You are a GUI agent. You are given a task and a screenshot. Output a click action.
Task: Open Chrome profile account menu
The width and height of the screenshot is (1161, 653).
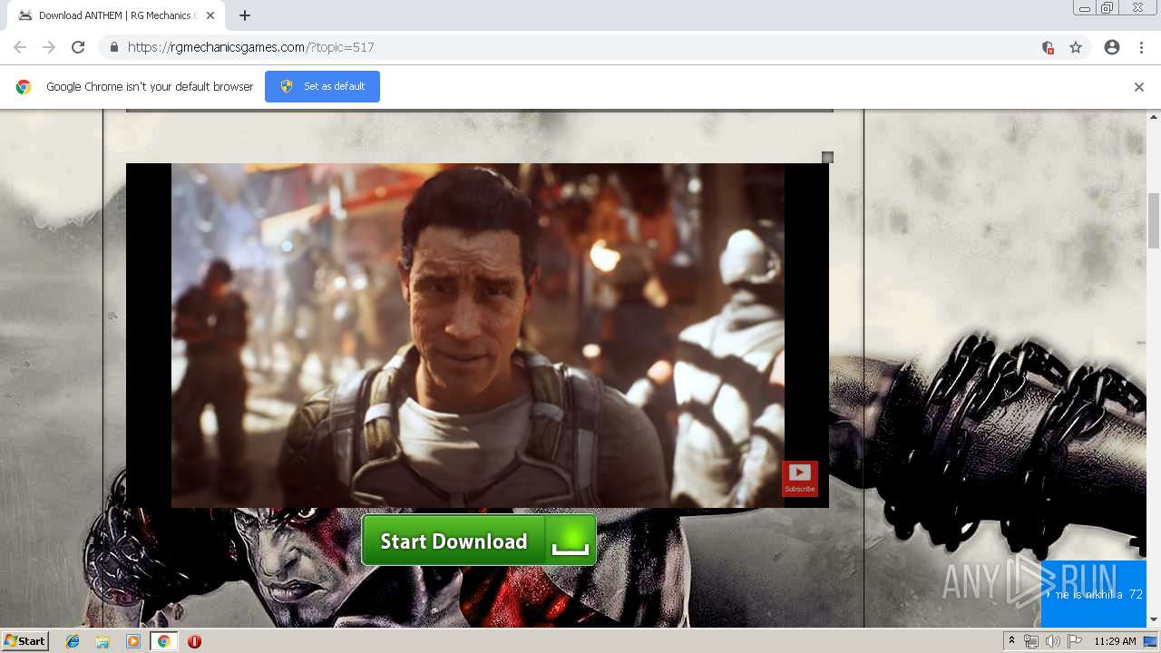pos(1112,47)
